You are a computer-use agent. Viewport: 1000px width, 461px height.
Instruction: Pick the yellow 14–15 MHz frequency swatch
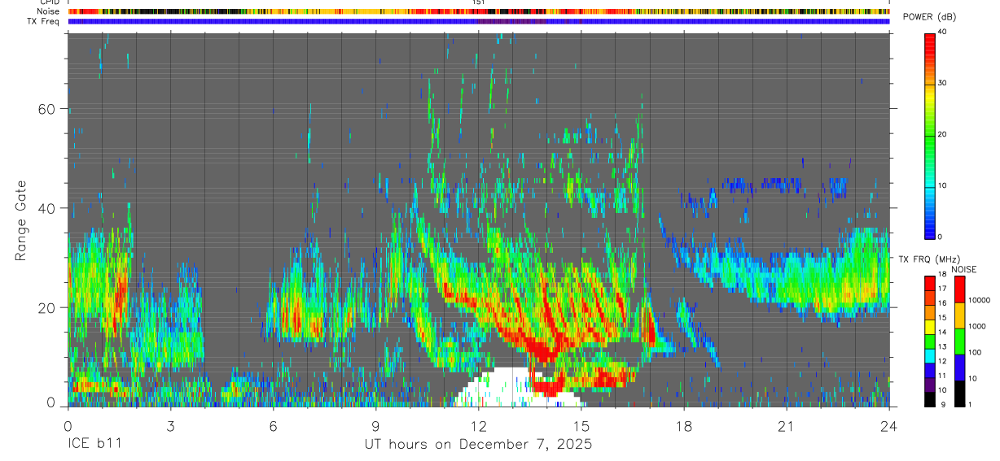click(x=929, y=327)
